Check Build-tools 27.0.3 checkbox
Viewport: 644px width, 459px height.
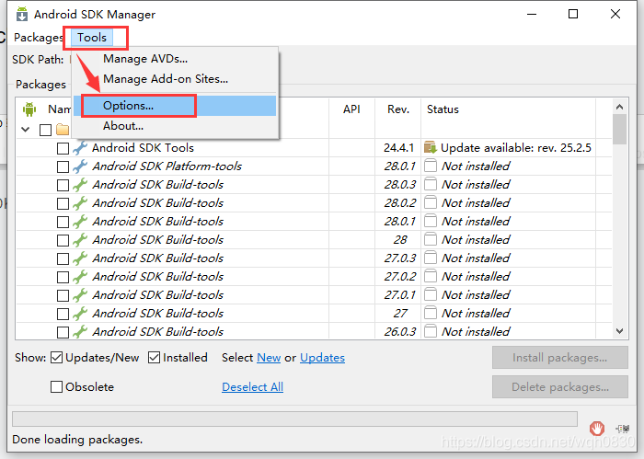[x=63, y=258]
